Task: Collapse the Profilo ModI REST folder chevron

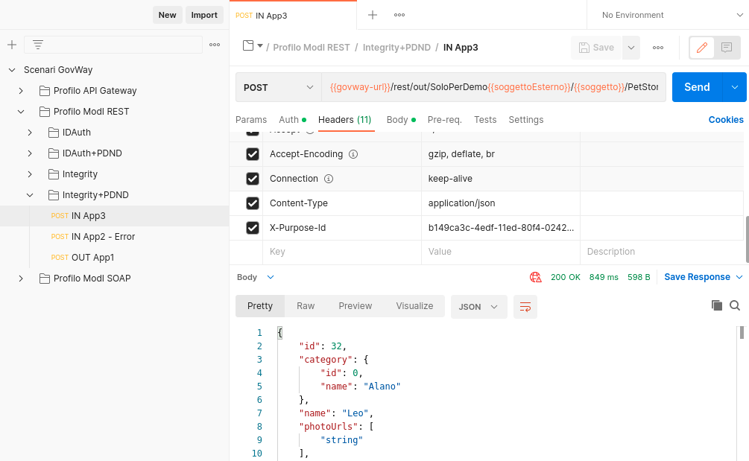Action: (x=21, y=112)
